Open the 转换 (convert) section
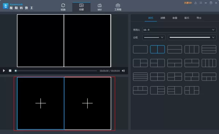Image resolution: width=219 pixels, height=134 pixels. pos(63,7)
